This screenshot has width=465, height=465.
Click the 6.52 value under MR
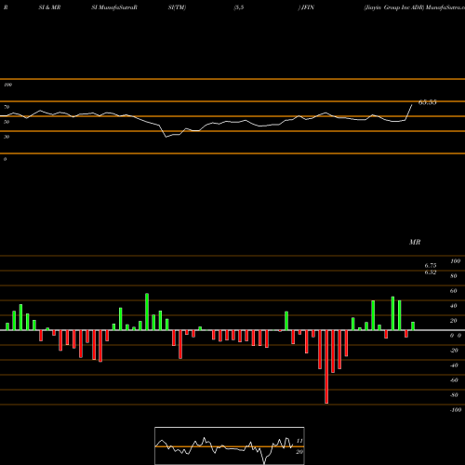coord(431,272)
